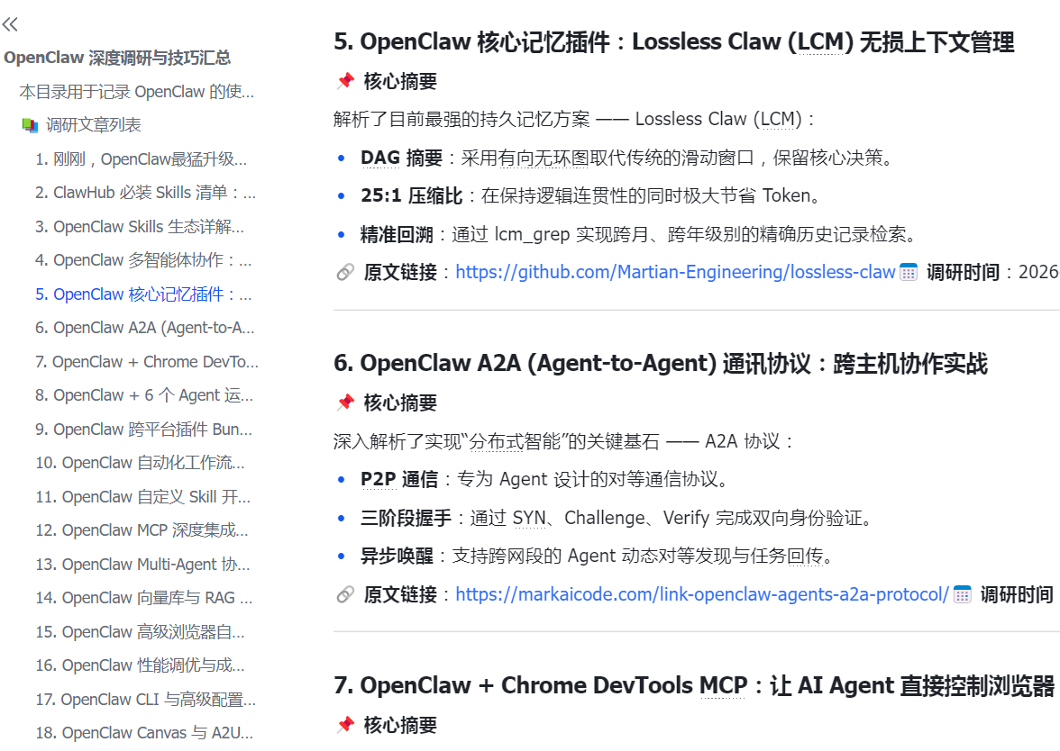Click 原文链接 label in section 5
1060x751 pixels.
pos(400,272)
